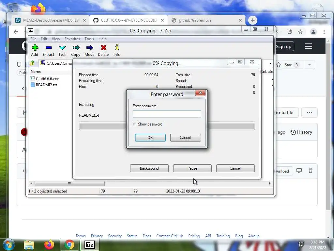This screenshot has height=251, width=334.
Task: Click the right arrow of horizontal scrollbar
Action: point(270,183)
